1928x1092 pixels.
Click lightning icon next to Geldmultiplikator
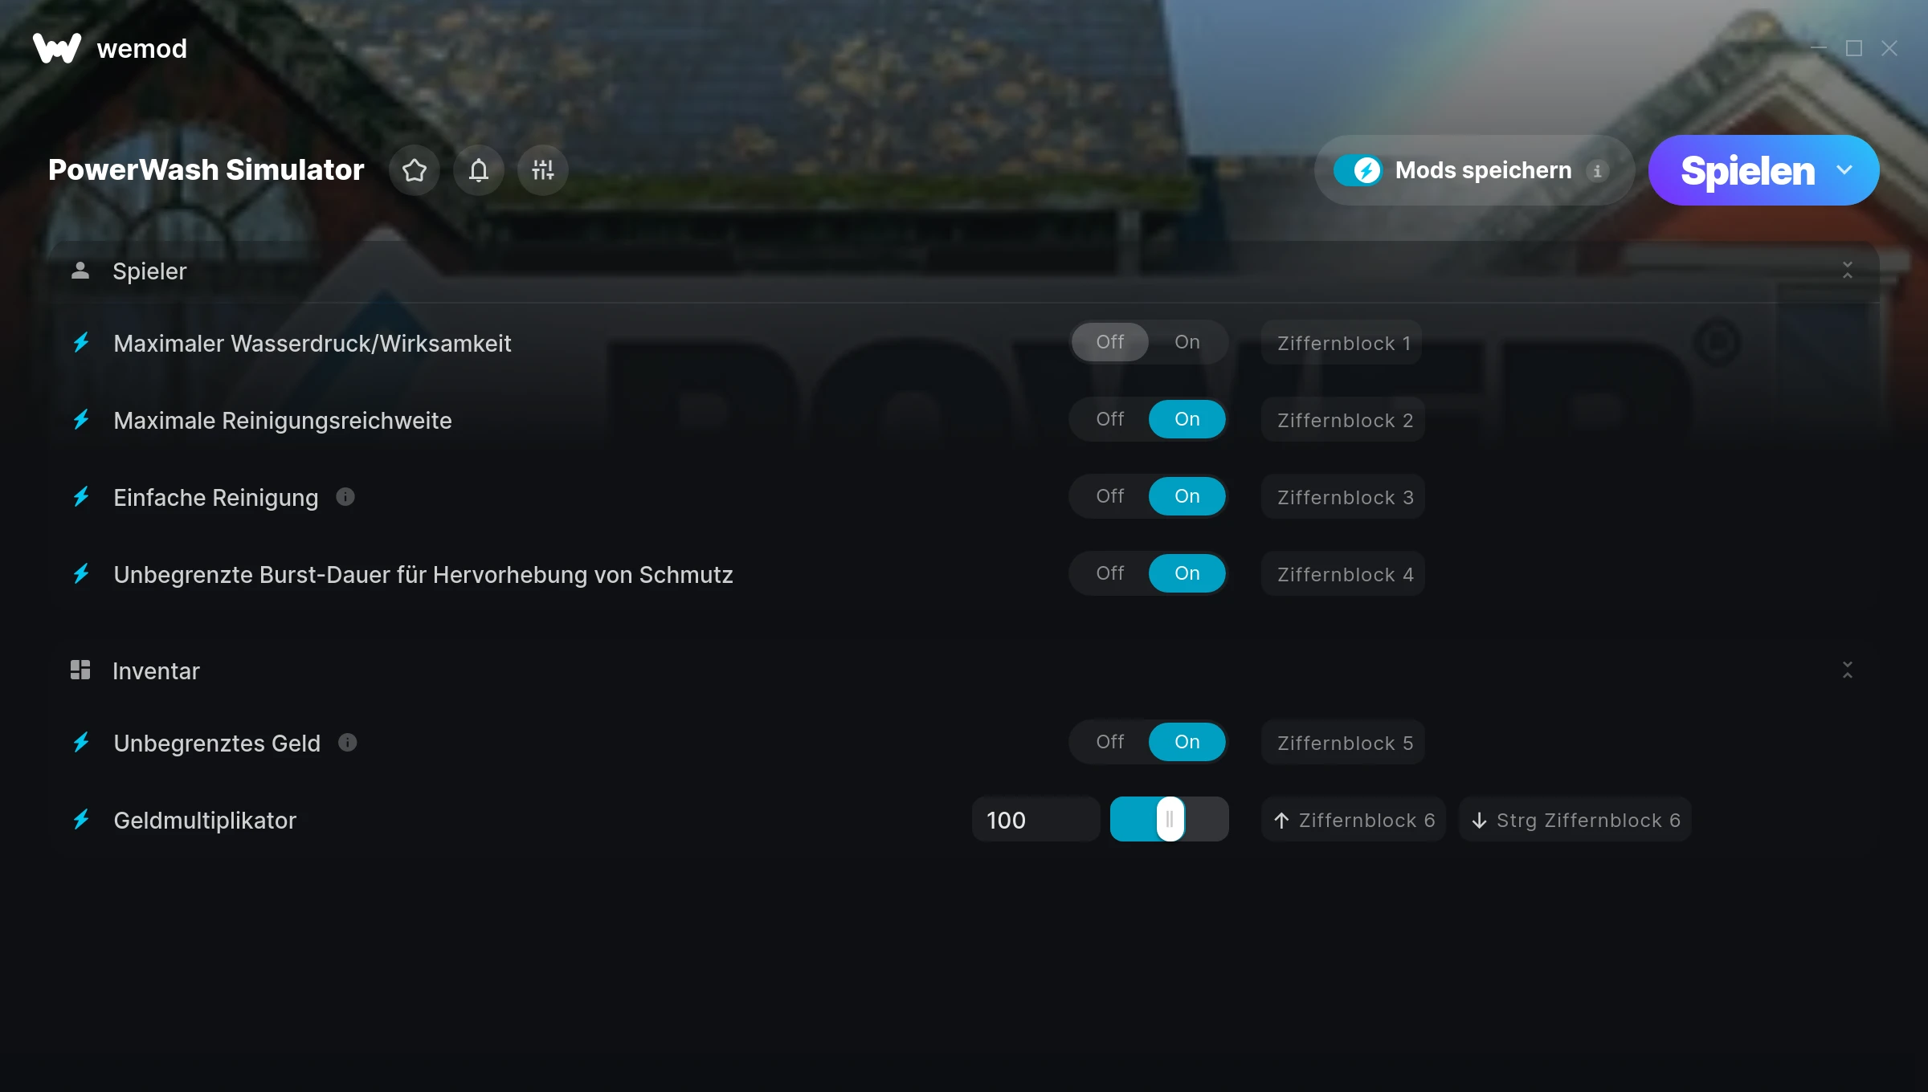coord(81,820)
